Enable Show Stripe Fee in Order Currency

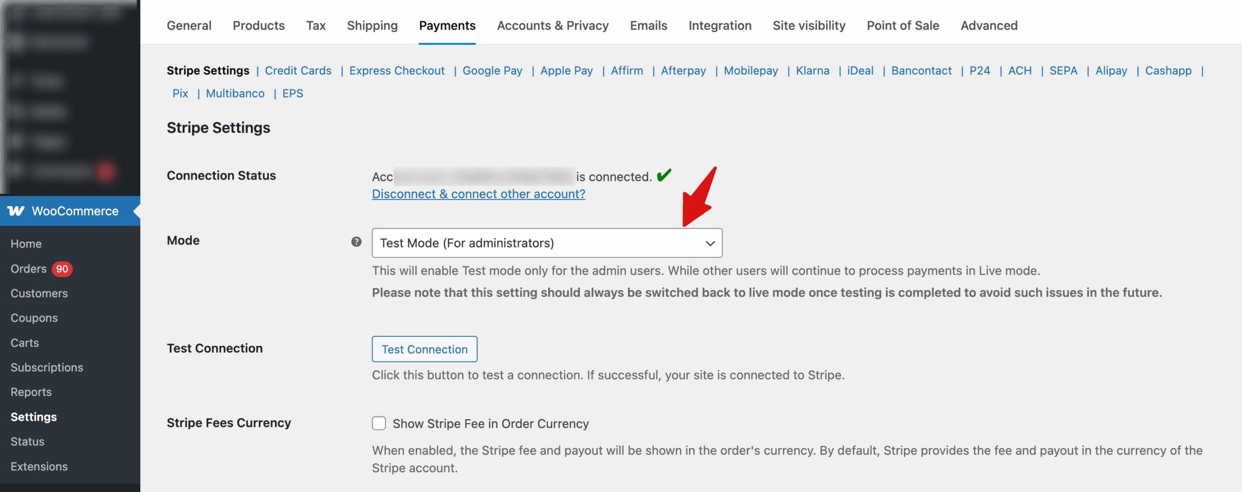pos(379,423)
